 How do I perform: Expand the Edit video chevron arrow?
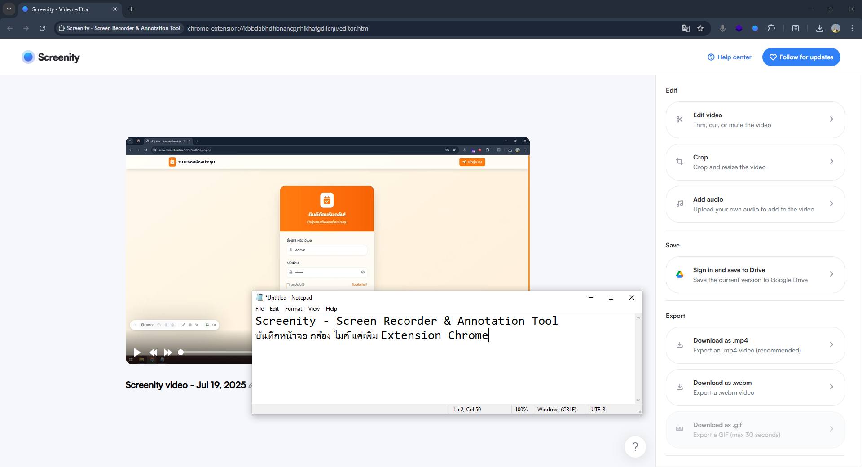[x=831, y=119]
